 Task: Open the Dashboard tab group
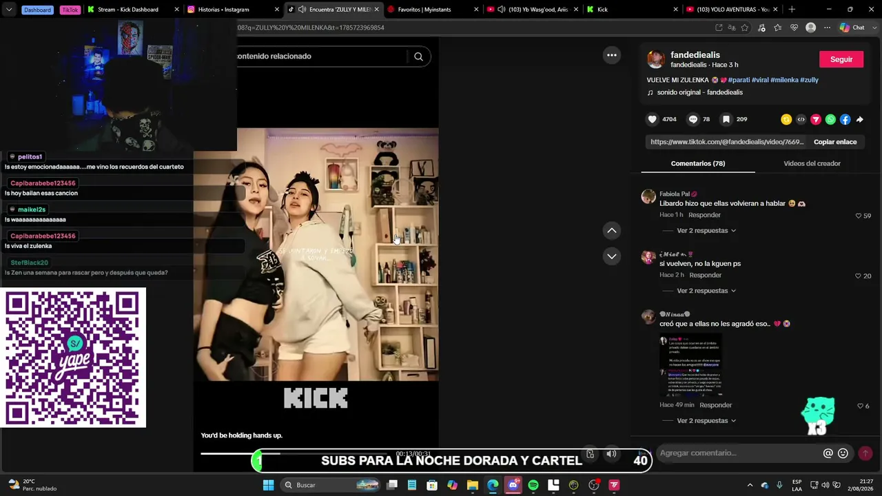37,10
